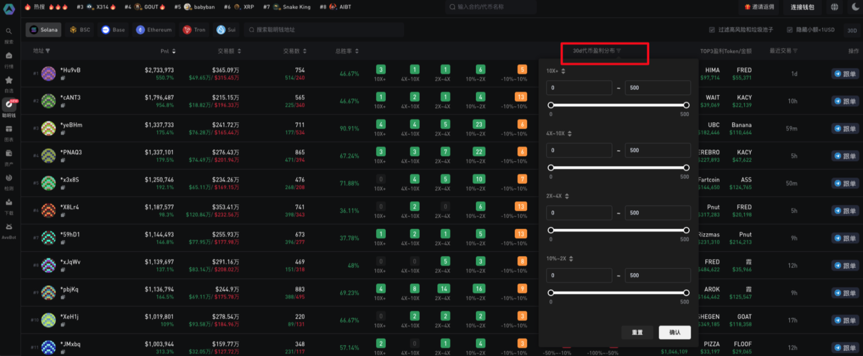Click the 10X+ slider right handle
The width and height of the screenshot is (863, 356).
pyautogui.click(x=686, y=105)
